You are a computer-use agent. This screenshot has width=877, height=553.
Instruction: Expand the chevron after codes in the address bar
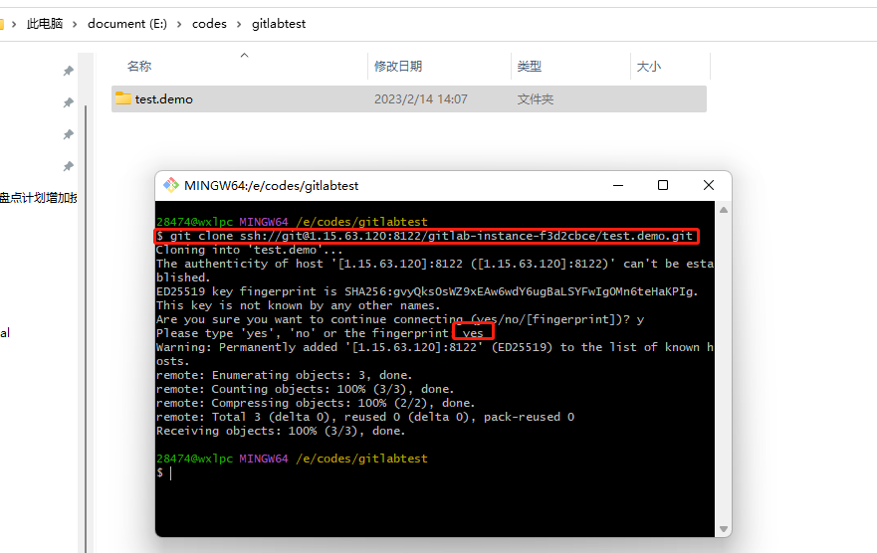tap(239, 24)
